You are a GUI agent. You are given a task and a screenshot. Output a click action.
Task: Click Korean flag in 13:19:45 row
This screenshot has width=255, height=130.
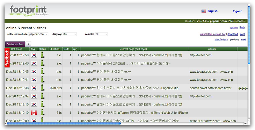click(x=34, y=71)
